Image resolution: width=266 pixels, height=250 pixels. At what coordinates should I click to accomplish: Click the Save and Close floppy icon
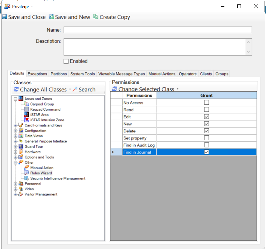tap(4, 17)
